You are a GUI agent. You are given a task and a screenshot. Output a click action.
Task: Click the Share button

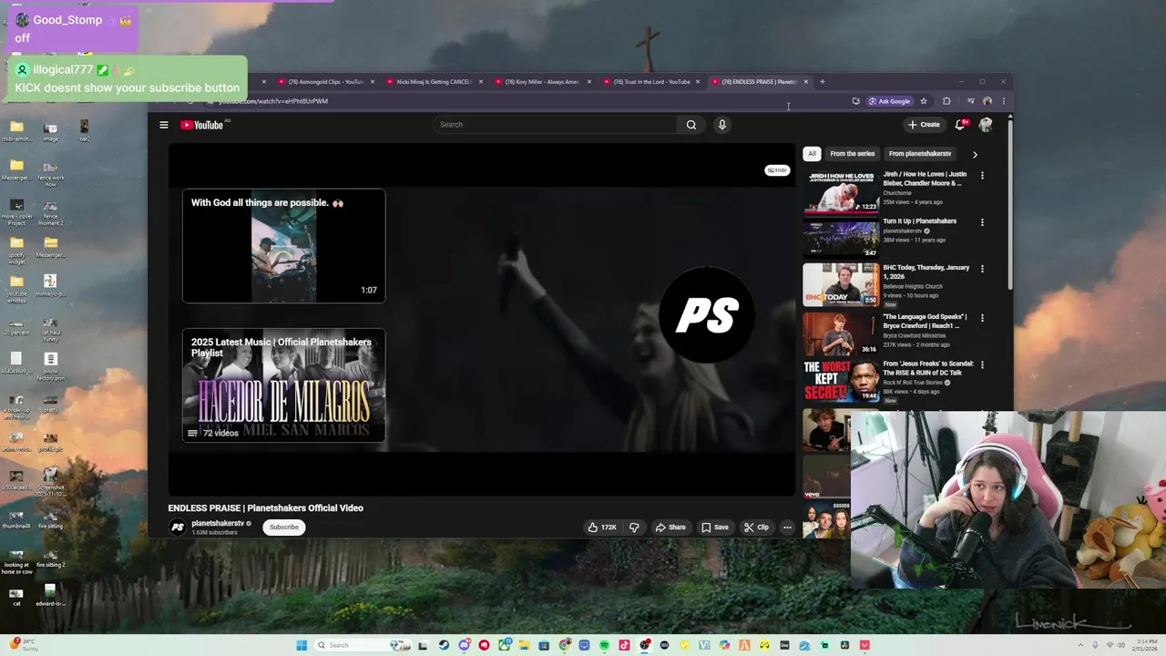670,527
